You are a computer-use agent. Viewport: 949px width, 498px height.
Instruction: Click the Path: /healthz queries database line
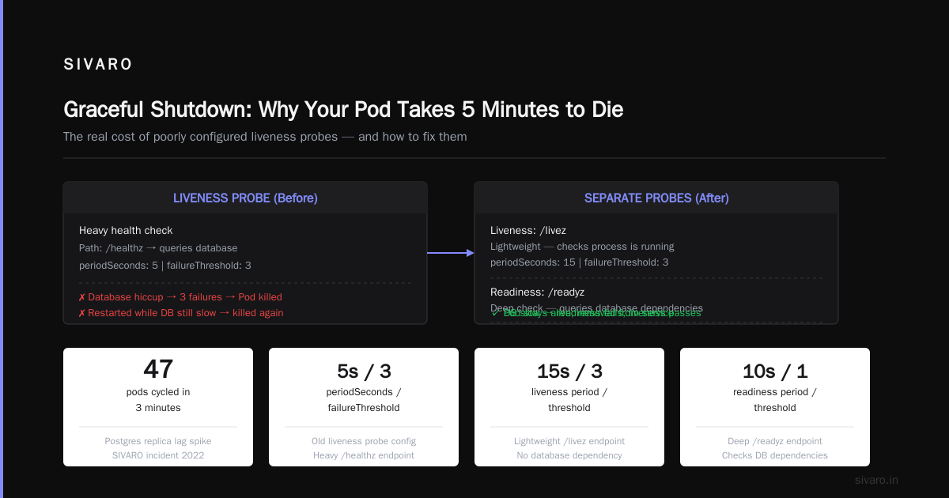(158, 248)
